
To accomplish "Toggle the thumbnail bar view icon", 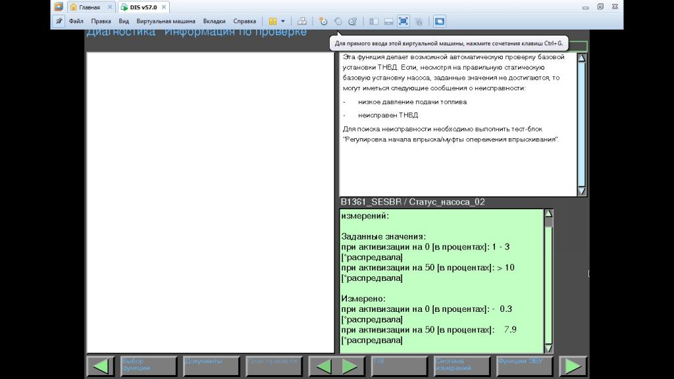I will tap(388, 21).
